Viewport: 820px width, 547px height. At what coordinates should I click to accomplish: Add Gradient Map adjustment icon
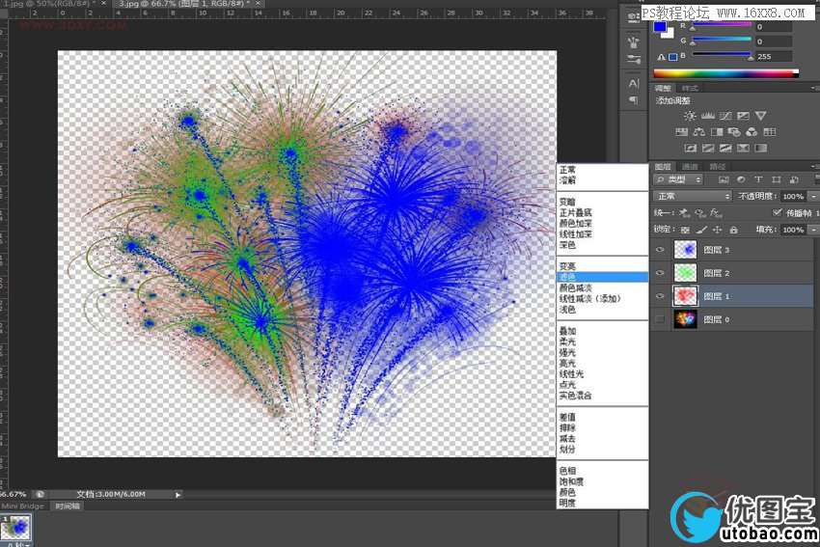click(x=761, y=148)
